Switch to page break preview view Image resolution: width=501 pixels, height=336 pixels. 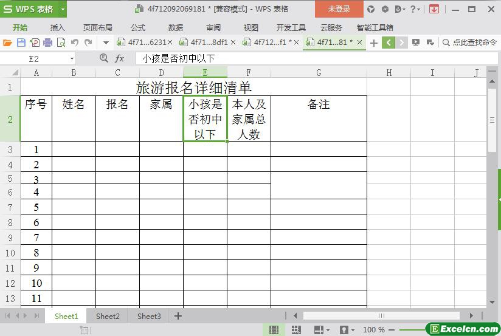tap(296, 329)
